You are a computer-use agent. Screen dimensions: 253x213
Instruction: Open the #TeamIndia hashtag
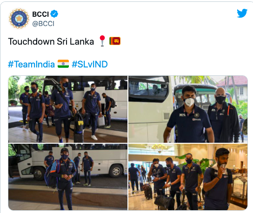click(32, 64)
